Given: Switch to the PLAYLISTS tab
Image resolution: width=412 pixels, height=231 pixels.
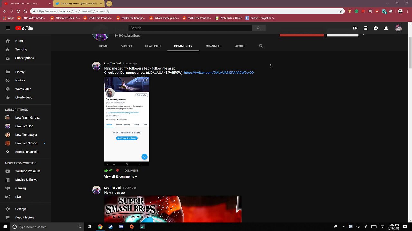Looking at the screenshot, I should [153, 46].
